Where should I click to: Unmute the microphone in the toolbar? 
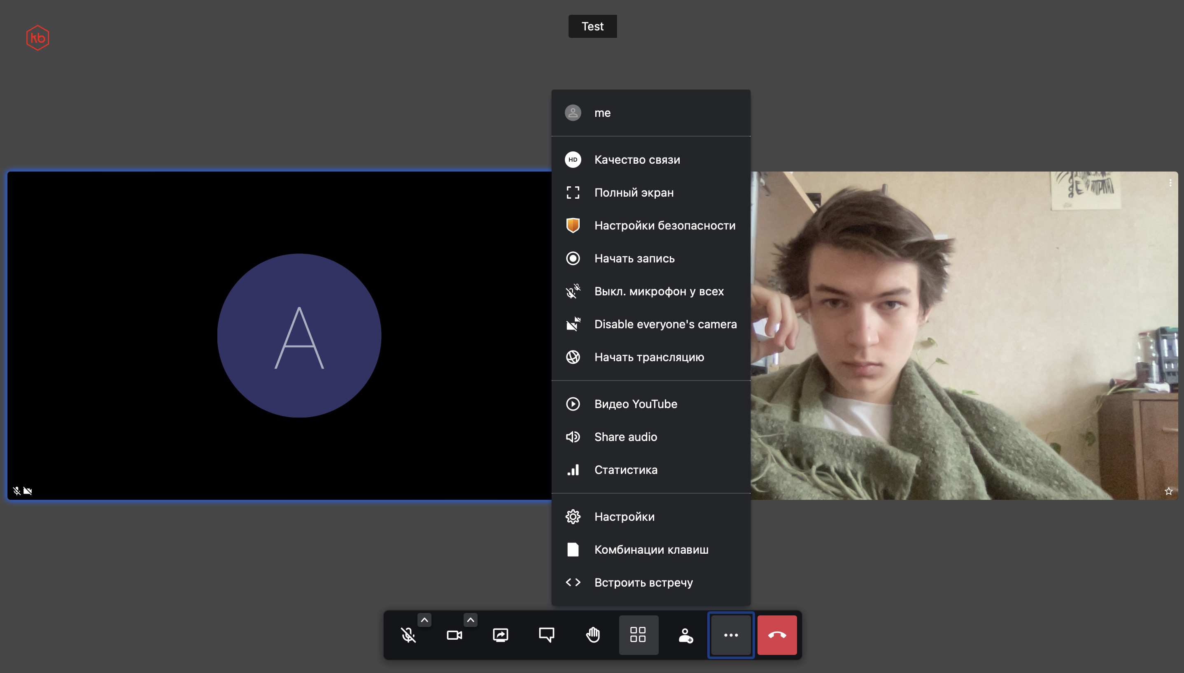coord(408,635)
